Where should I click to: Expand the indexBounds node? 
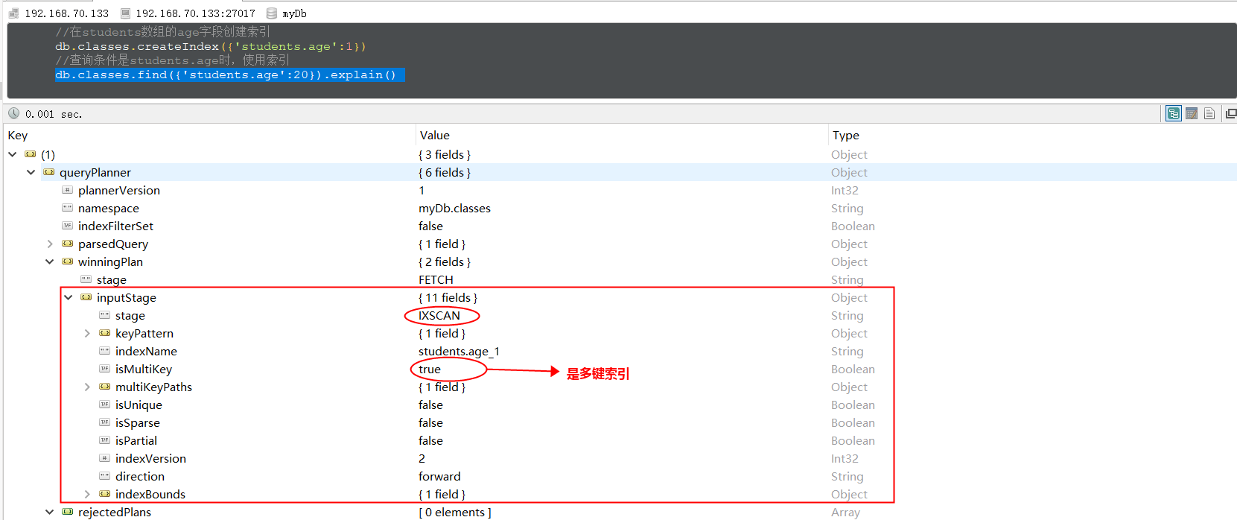click(87, 494)
